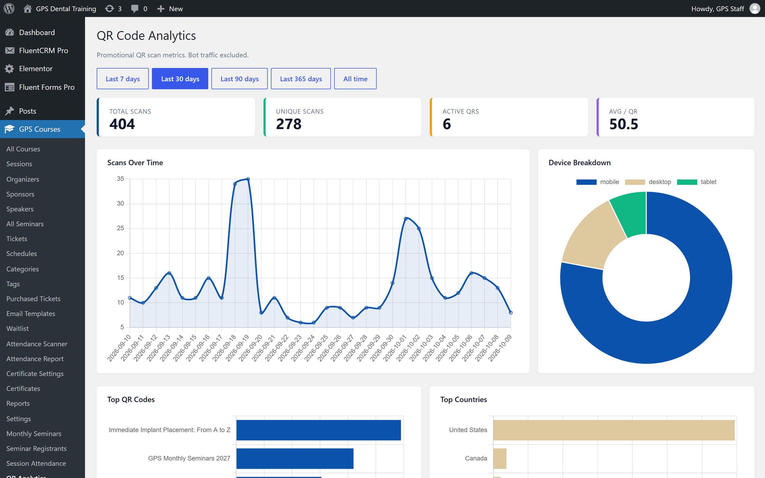This screenshot has height=478, width=765.
Task: Click the Canada country bar
Action: pyautogui.click(x=499, y=459)
